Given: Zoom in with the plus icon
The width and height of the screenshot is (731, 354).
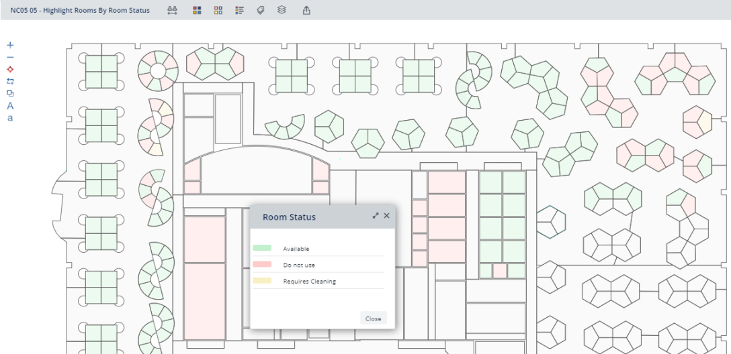Looking at the screenshot, I should pos(10,45).
